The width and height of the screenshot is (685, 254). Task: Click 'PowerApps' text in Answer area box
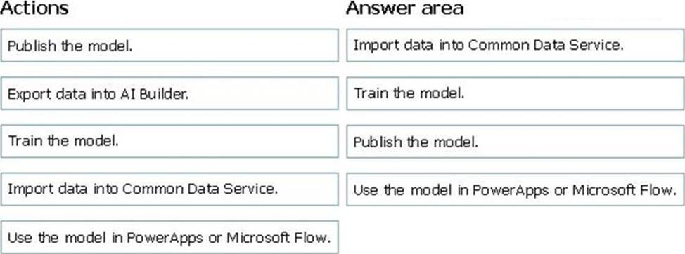(x=511, y=190)
